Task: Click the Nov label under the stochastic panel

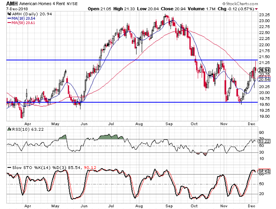Action: tap(224, 206)
